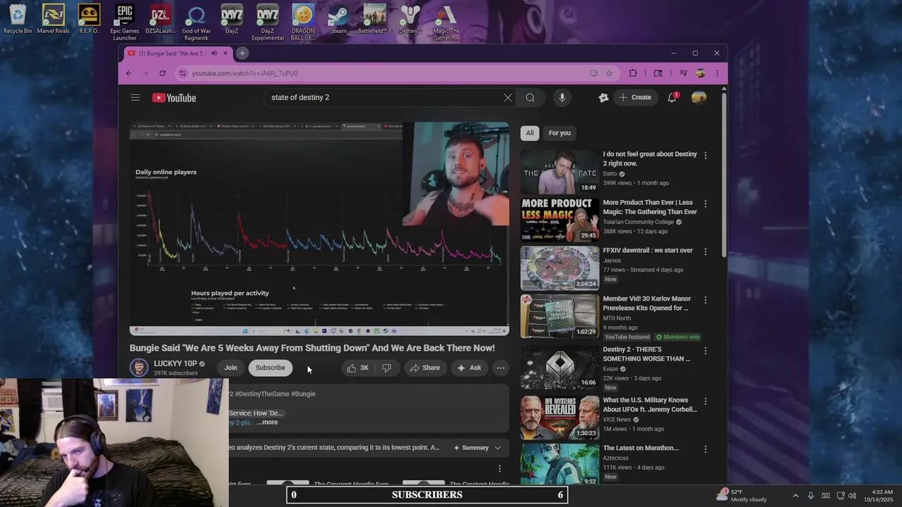Click the YouTube search magnifier button

(530, 98)
